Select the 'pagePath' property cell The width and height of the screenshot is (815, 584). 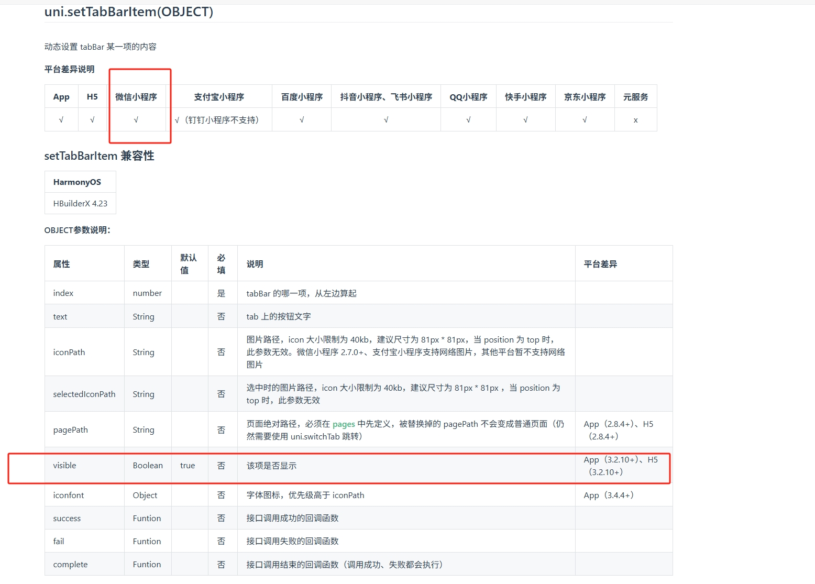coord(84,429)
